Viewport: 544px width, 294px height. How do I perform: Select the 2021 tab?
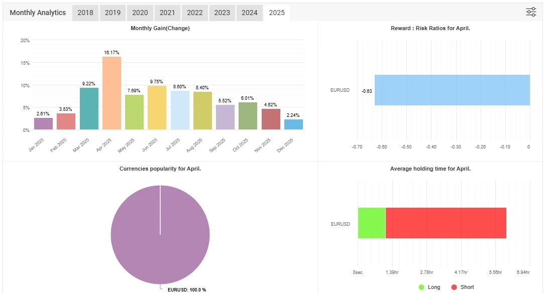pyautogui.click(x=167, y=13)
